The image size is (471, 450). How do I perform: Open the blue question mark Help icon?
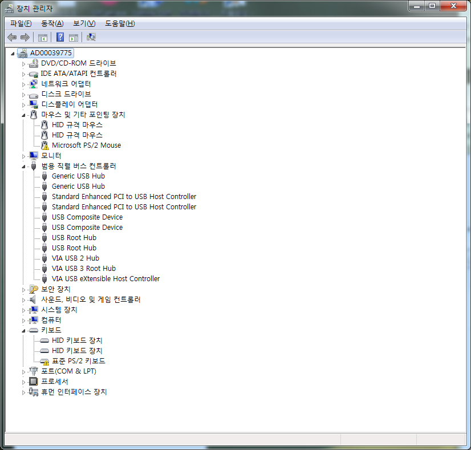[60, 37]
